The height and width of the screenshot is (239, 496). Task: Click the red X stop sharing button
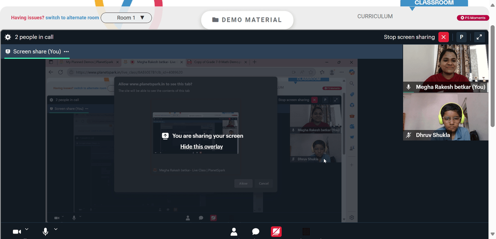(443, 37)
